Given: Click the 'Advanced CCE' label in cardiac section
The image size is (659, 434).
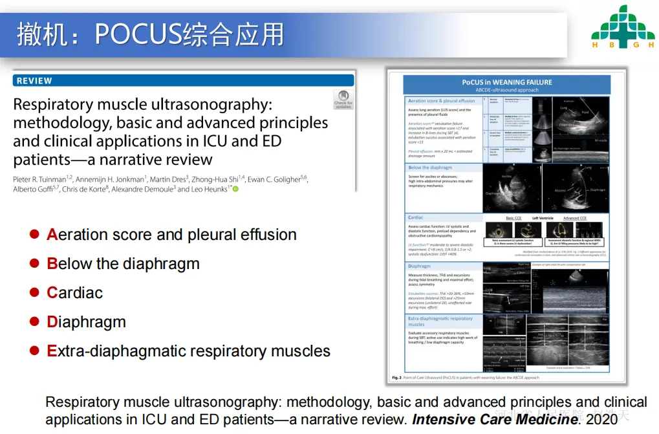Looking at the screenshot, I should [x=574, y=218].
